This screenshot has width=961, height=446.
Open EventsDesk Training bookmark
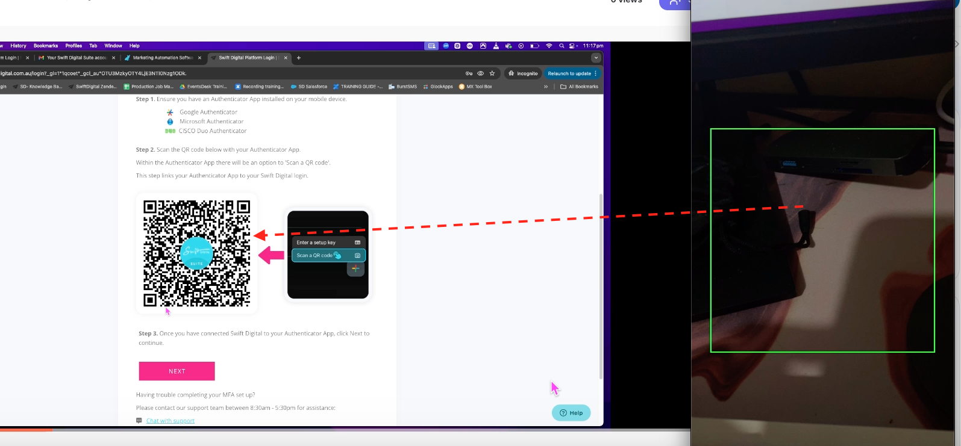[204, 87]
